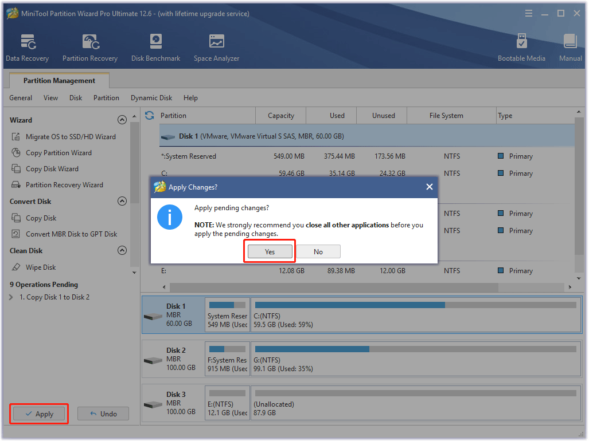Start the Partition Recovery Wizard
Screen dimensions: 589x441
[64, 185]
